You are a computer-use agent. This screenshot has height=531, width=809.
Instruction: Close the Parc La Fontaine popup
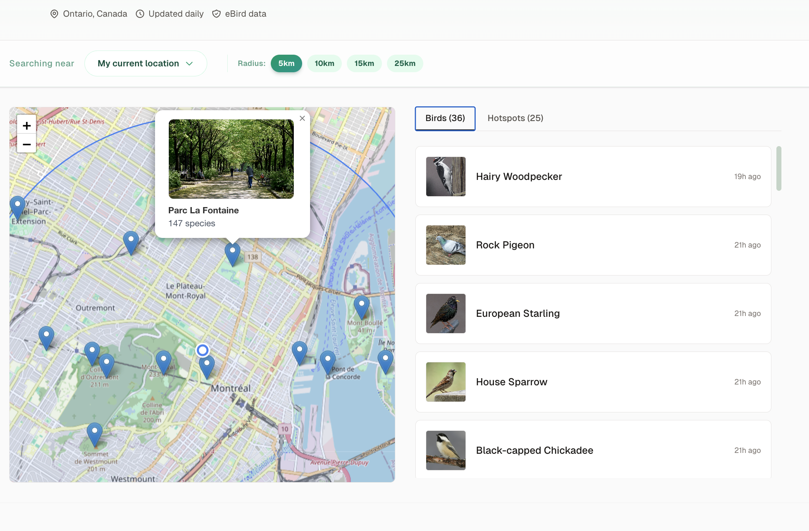tap(302, 119)
